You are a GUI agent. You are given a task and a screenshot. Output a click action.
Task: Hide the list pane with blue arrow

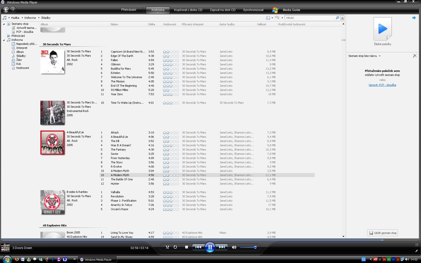(x=414, y=18)
